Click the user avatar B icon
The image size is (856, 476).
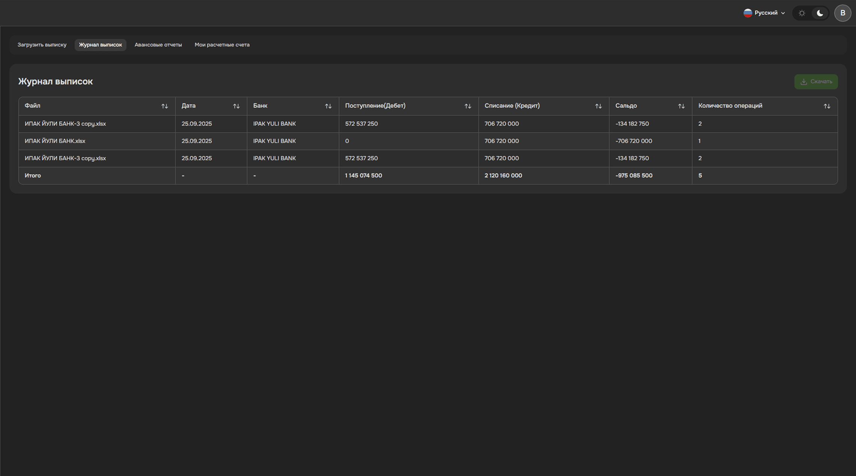point(842,13)
